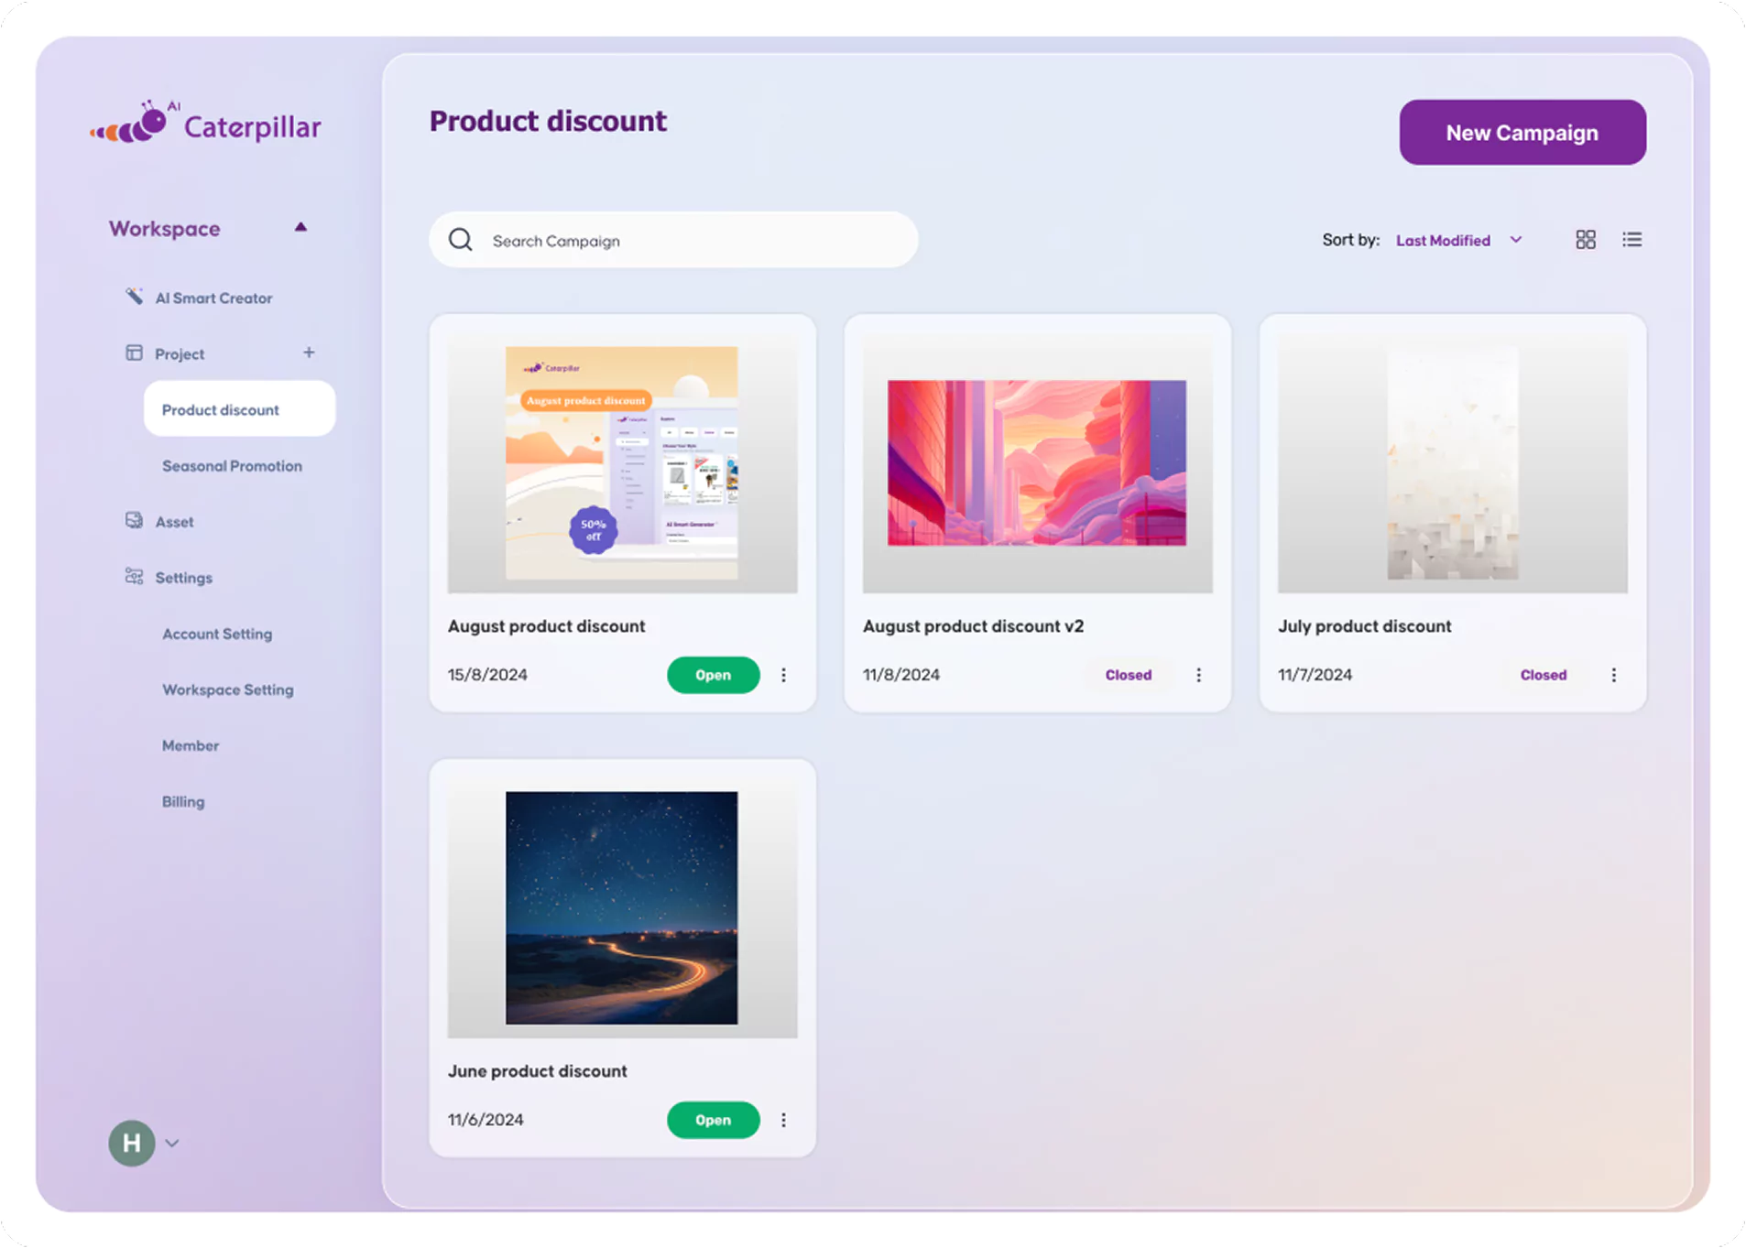Open Billing settings page
The height and width of the screenshot is (1248, 1746).
(183, 801)
